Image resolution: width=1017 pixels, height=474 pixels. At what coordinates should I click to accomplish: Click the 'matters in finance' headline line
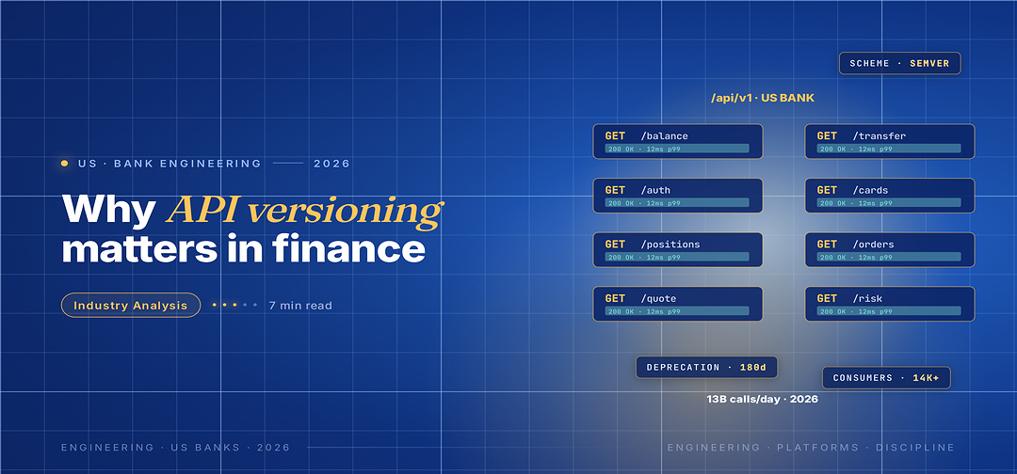pyautogui.click(x=243, y=249)
